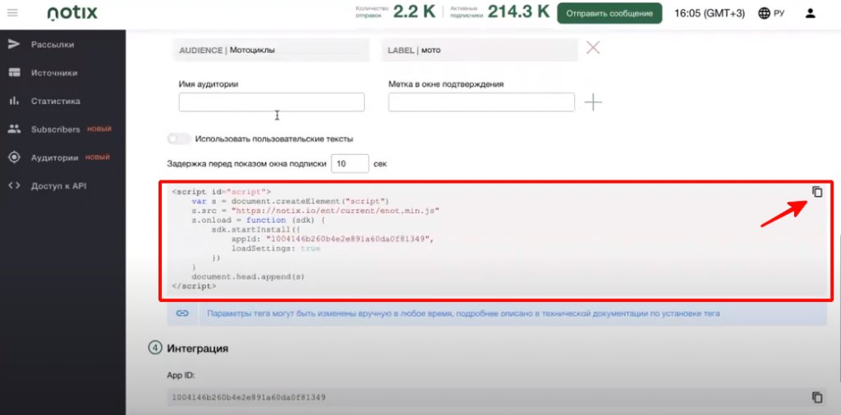This screenshot has width=841, height=415.
Task: Go to Subscribers section
Action: 56,130
